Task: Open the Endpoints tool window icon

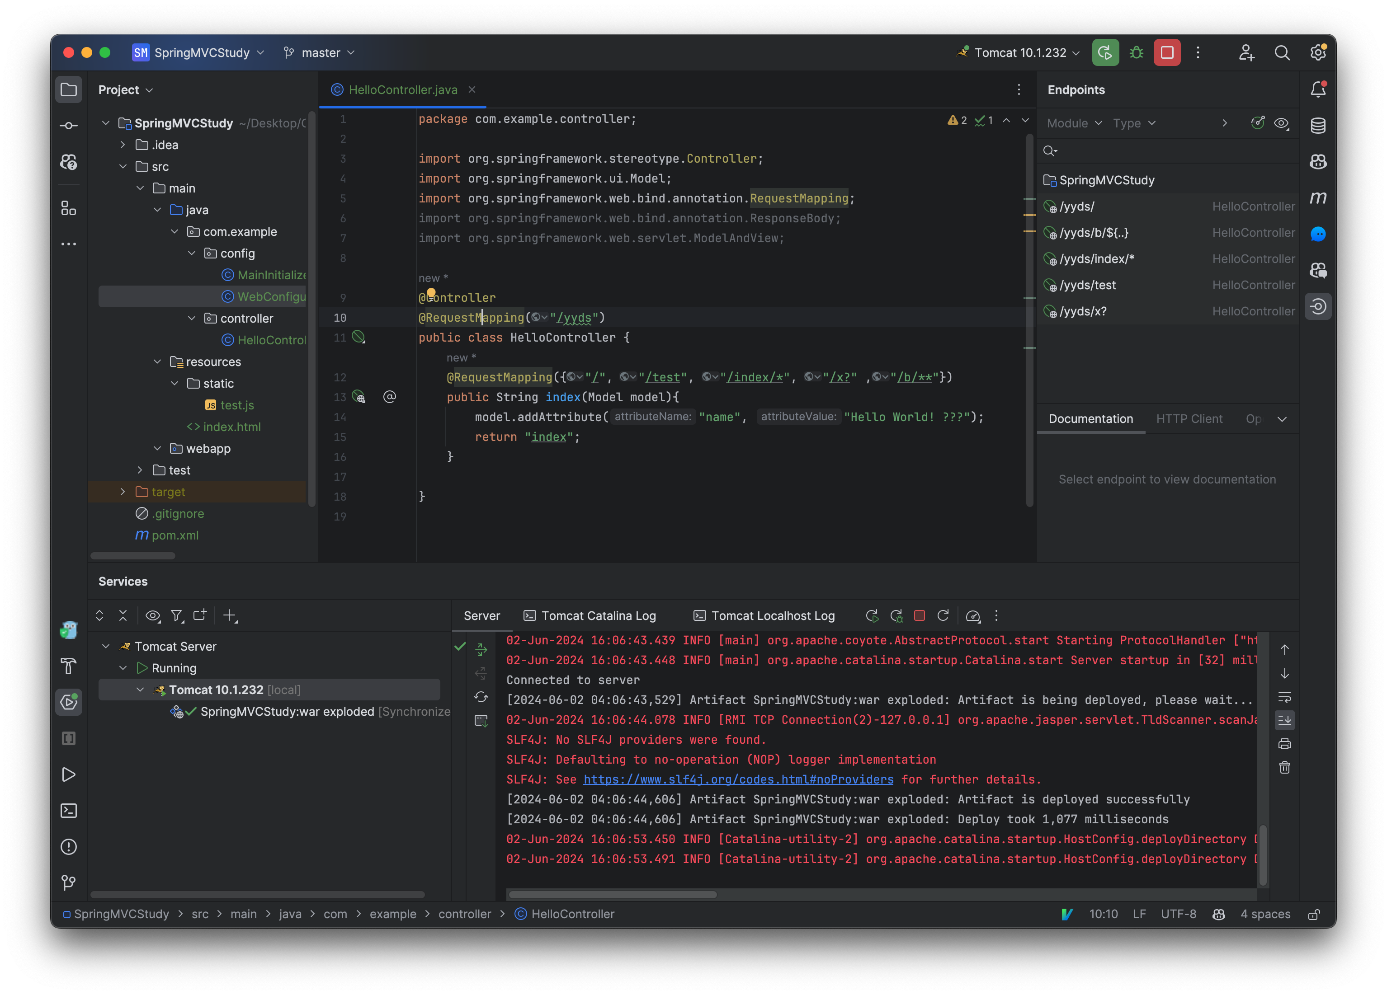Action: 1318,306
